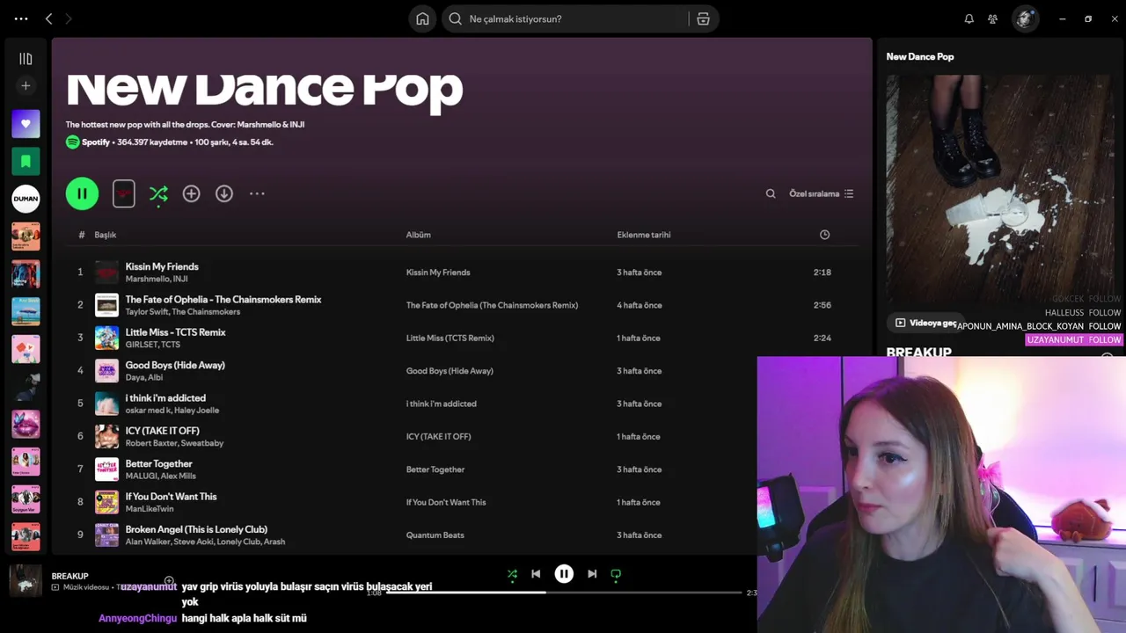The width and height of the screenshot is (1126, 633).
Task: Expand the library sidebar
Action: pos(26,59)
